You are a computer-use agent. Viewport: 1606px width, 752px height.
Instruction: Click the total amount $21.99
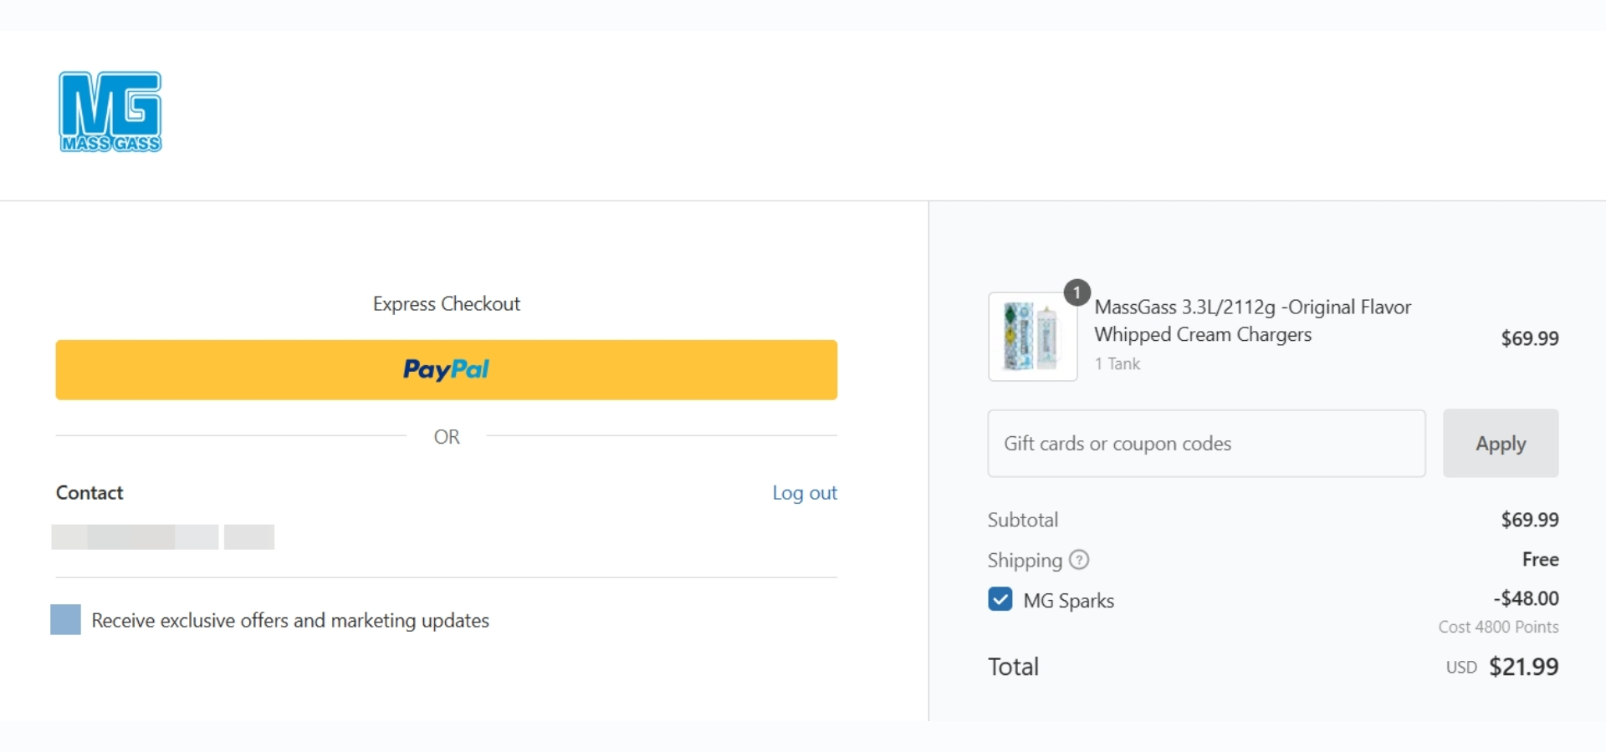1523,667
